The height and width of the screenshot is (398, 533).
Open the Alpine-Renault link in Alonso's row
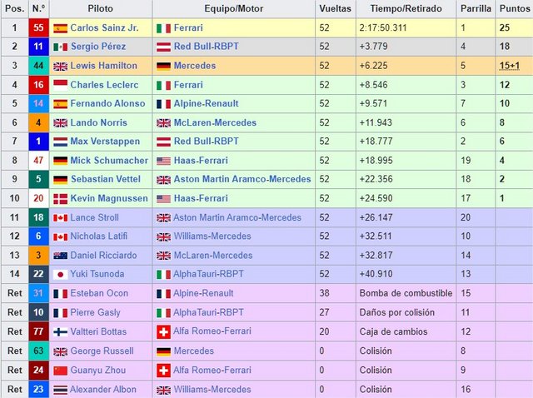point(207,103)
